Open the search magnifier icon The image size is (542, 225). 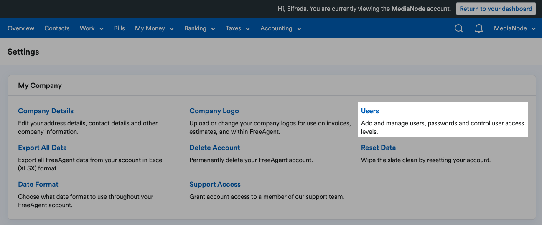(459, 28)
